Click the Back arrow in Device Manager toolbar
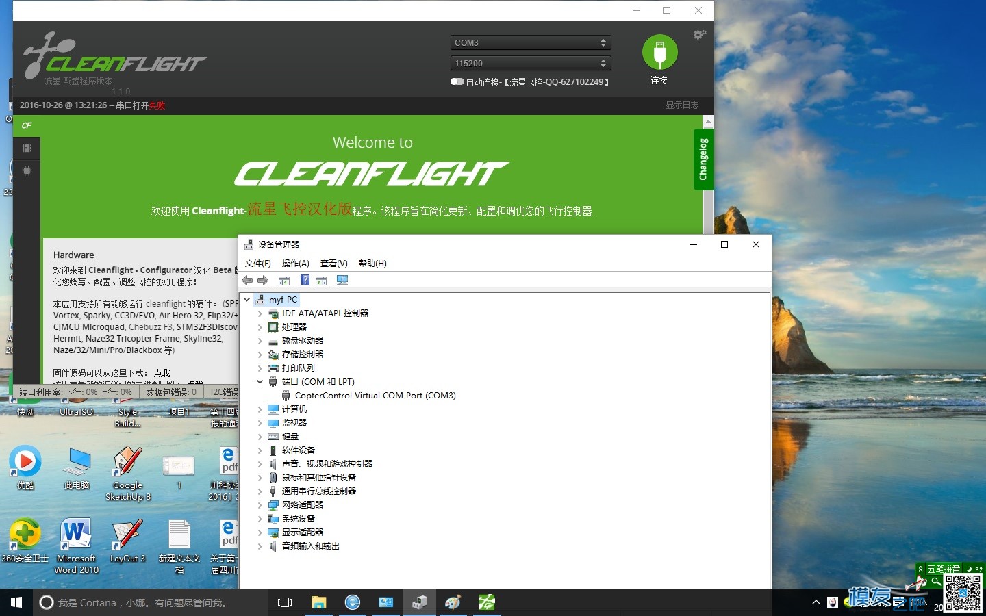The image size is (986, 616). [248, 280]
